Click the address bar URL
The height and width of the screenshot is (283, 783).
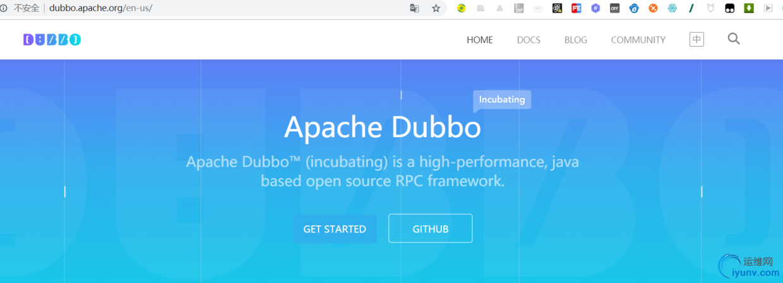tap(101, 8)
